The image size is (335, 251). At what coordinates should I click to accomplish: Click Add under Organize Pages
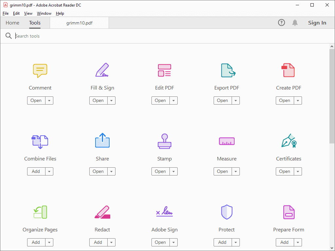(36, 242)
